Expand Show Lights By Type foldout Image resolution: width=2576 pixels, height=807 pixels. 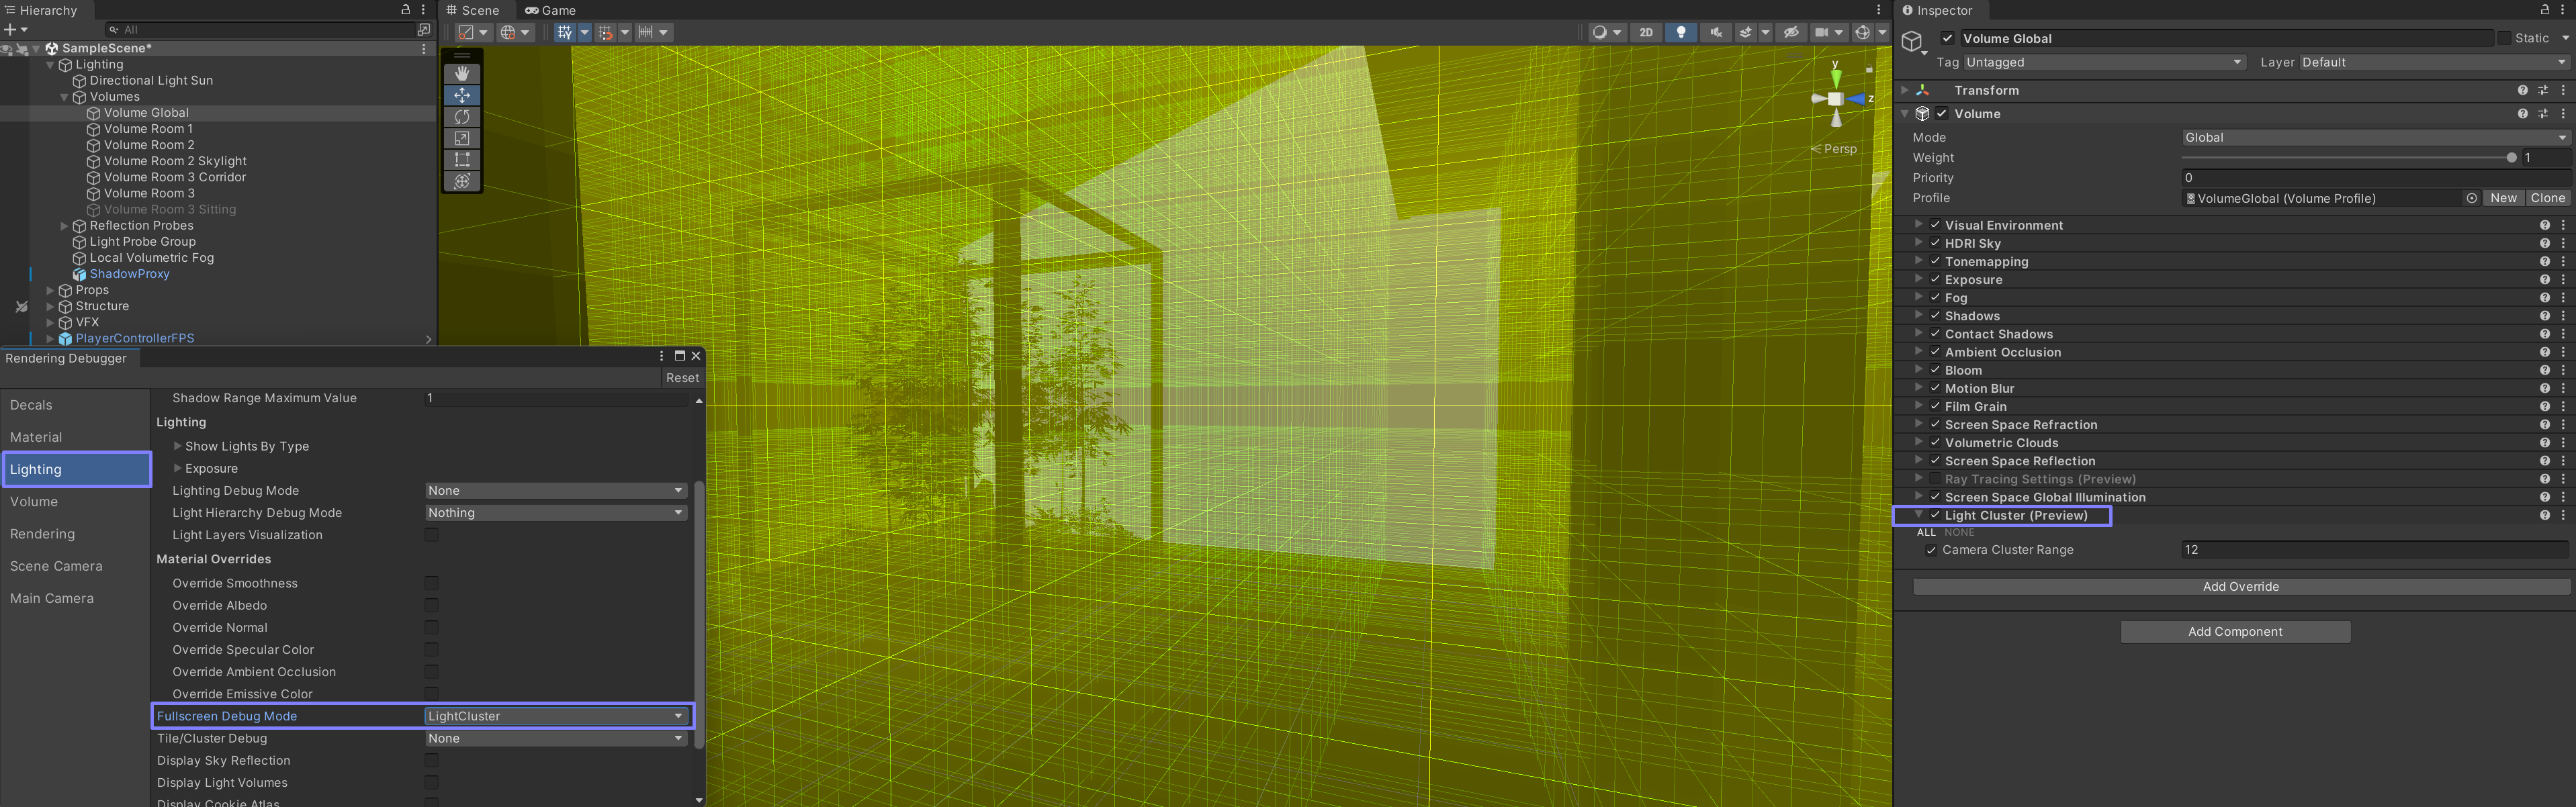(x=178, y=446)
